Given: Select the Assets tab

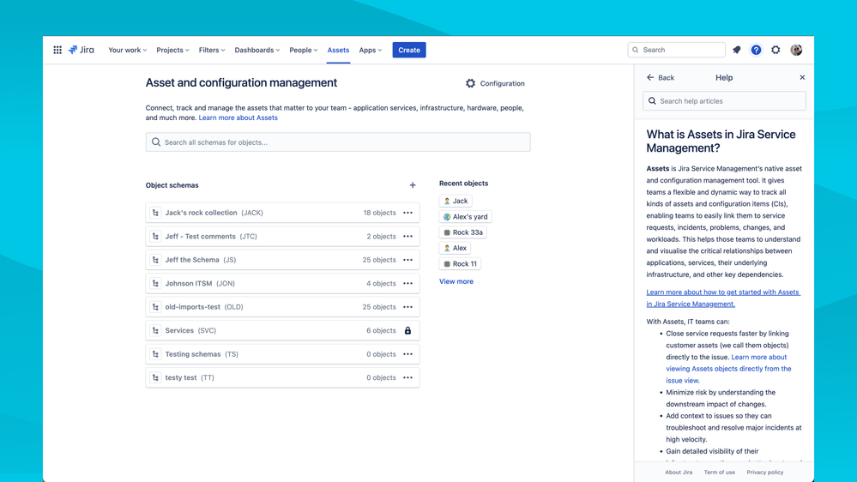Looking at the screenshot, I should coord(338,50).
